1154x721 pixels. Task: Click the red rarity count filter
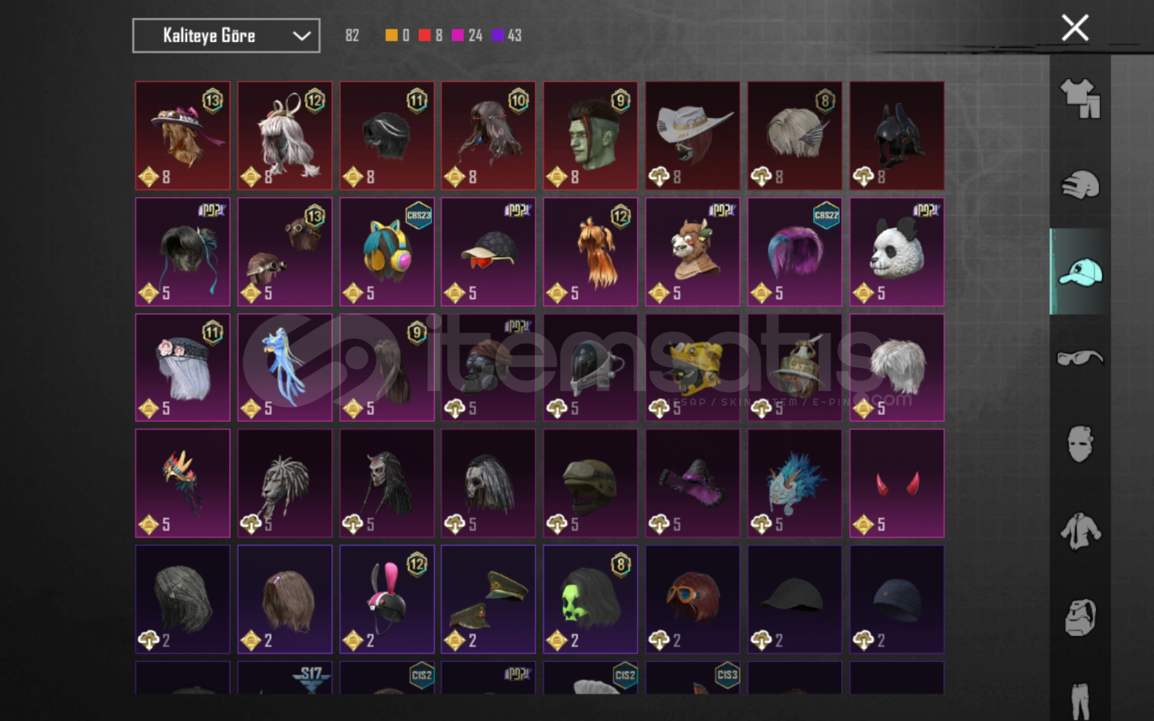tap(430, 35)
